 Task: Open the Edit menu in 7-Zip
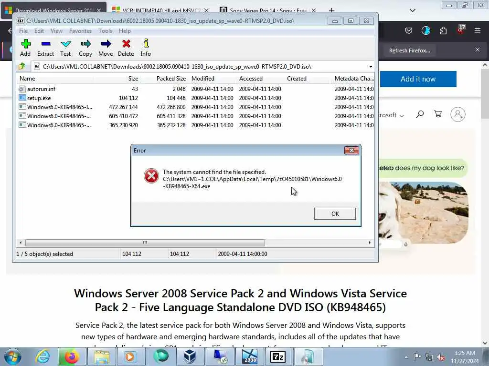(39, 31)
